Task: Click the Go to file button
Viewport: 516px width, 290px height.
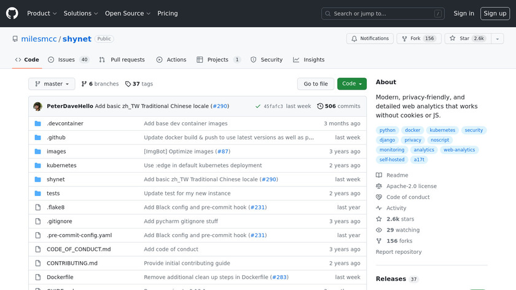Action: coord(316,84)
